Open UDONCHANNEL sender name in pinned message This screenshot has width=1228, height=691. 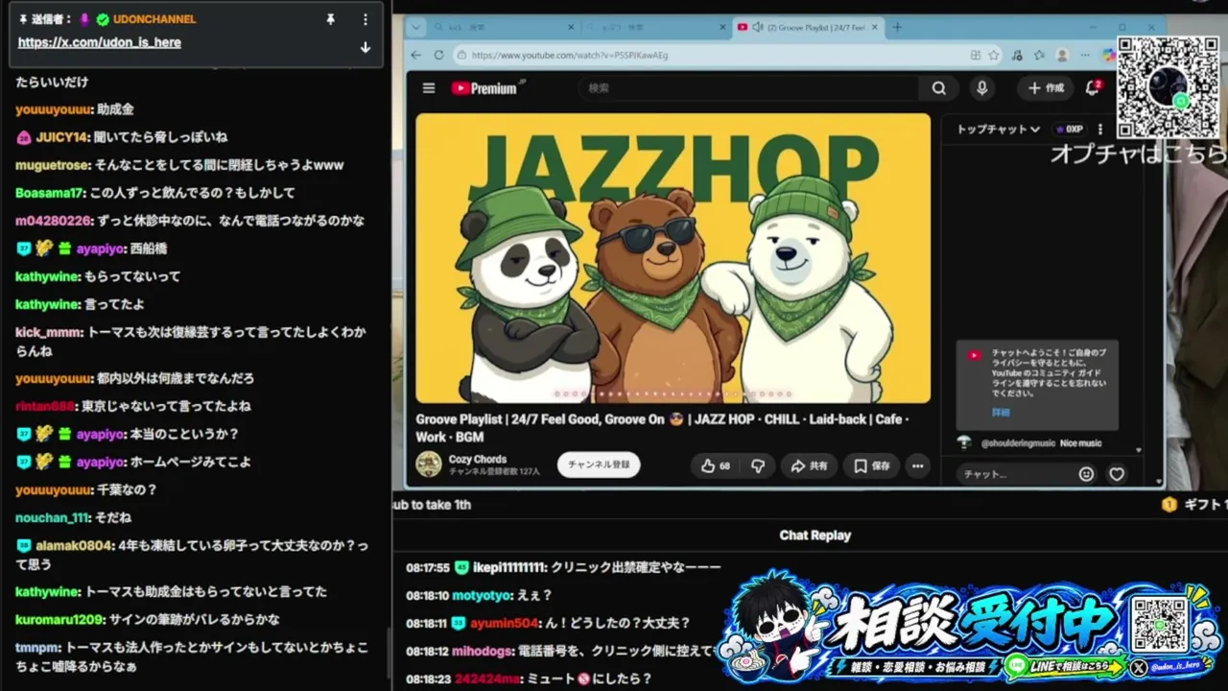coord(153,19)
